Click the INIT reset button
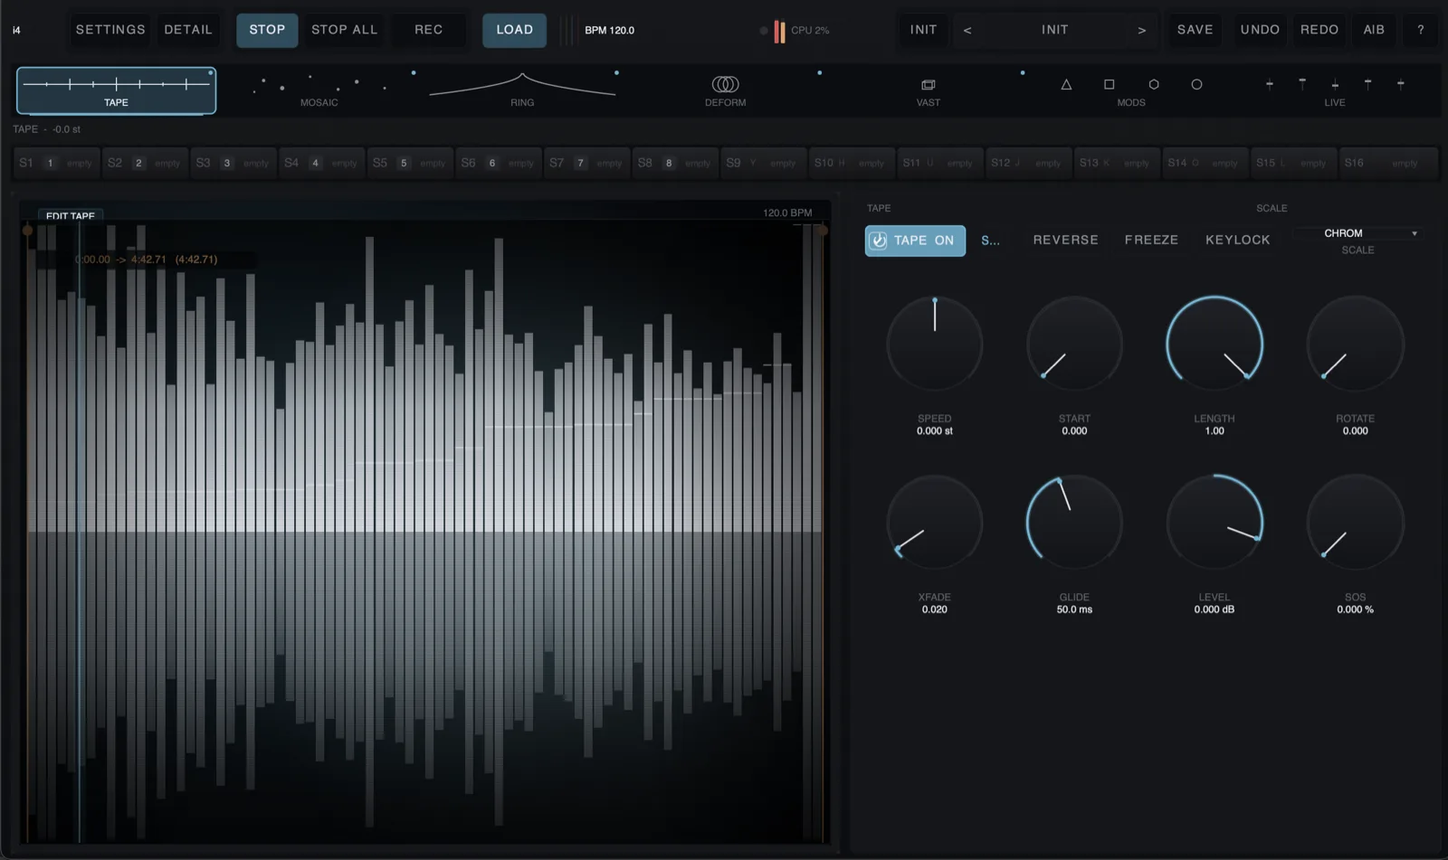This screenshot has height=860, width=1448. tap(923, 30)
